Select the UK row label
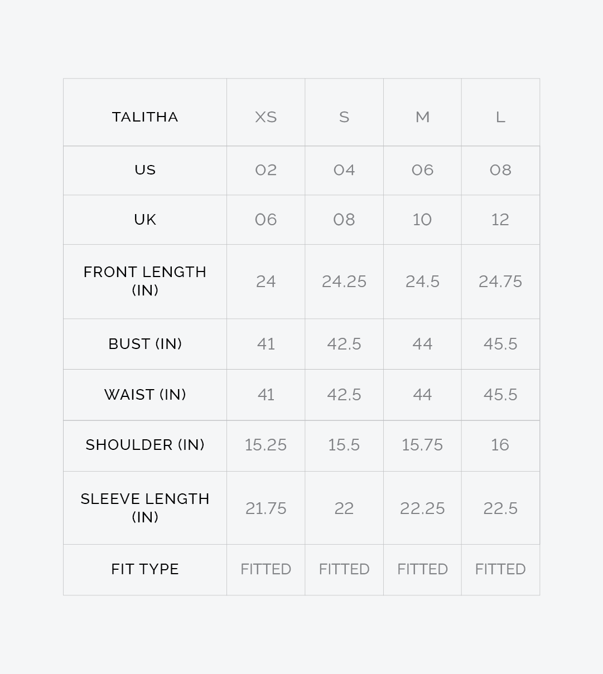603x674 pixels. [x=145, y=220]
